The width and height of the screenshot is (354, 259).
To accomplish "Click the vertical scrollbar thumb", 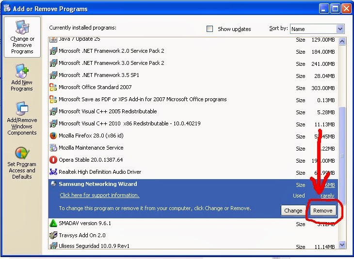I will [x=342, y=156].
